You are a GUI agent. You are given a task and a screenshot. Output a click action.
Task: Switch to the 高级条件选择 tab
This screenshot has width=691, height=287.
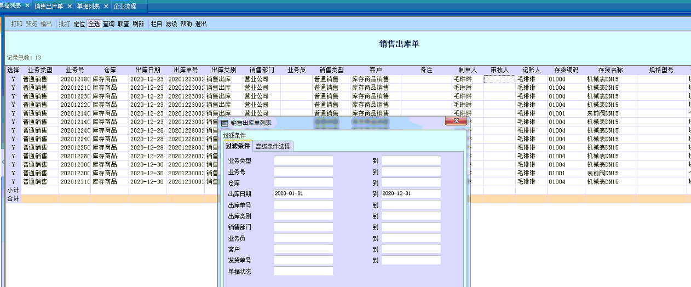click(x=273, y=146)
